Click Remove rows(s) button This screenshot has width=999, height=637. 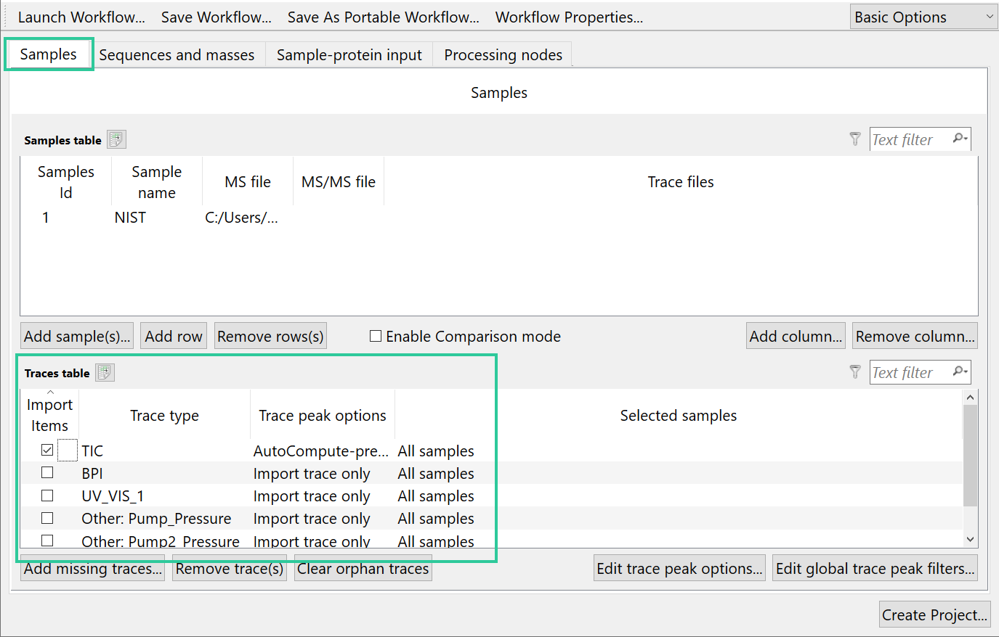[270, 336]
